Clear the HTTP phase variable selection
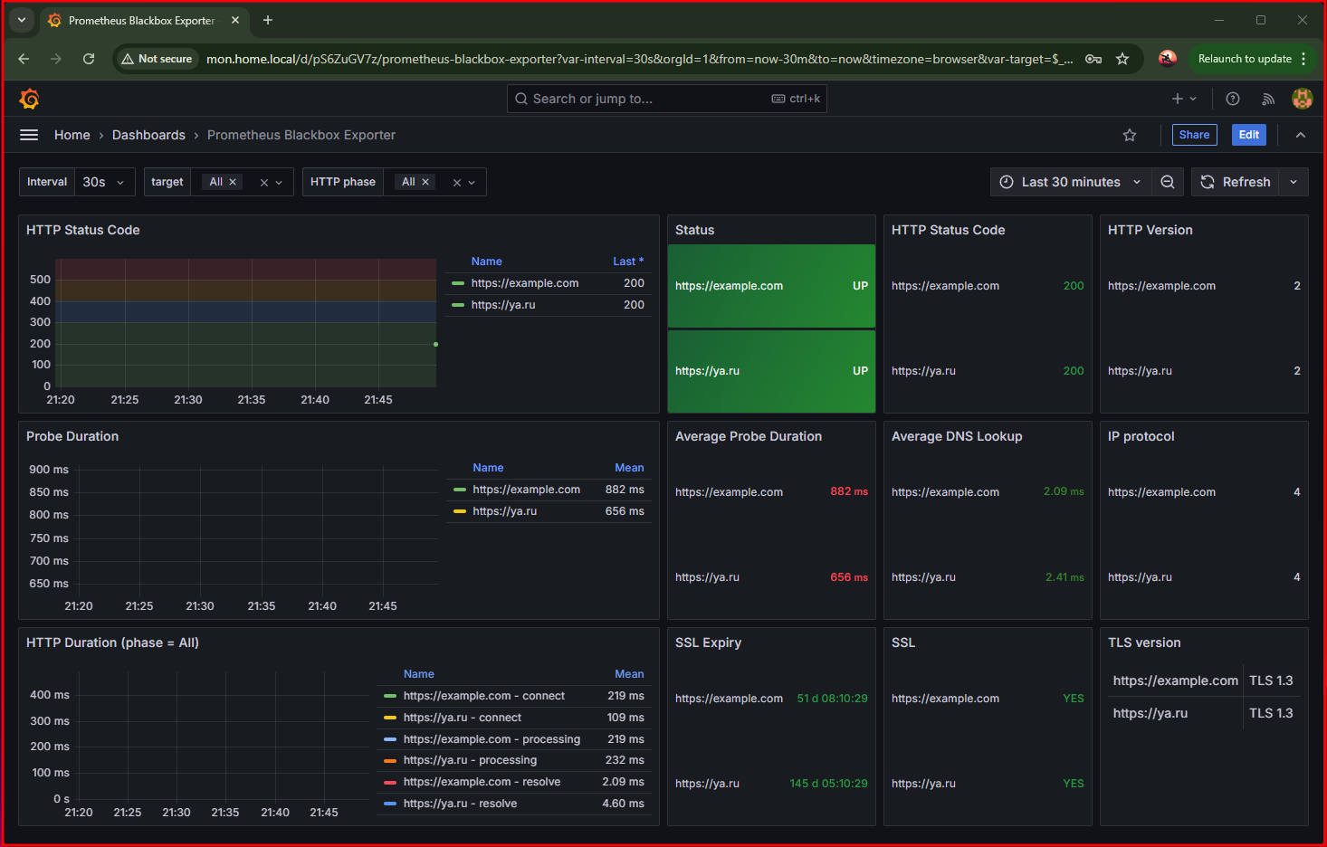Image resolution: width=1327 pixels, height=847 pixels. click(457, 183)
